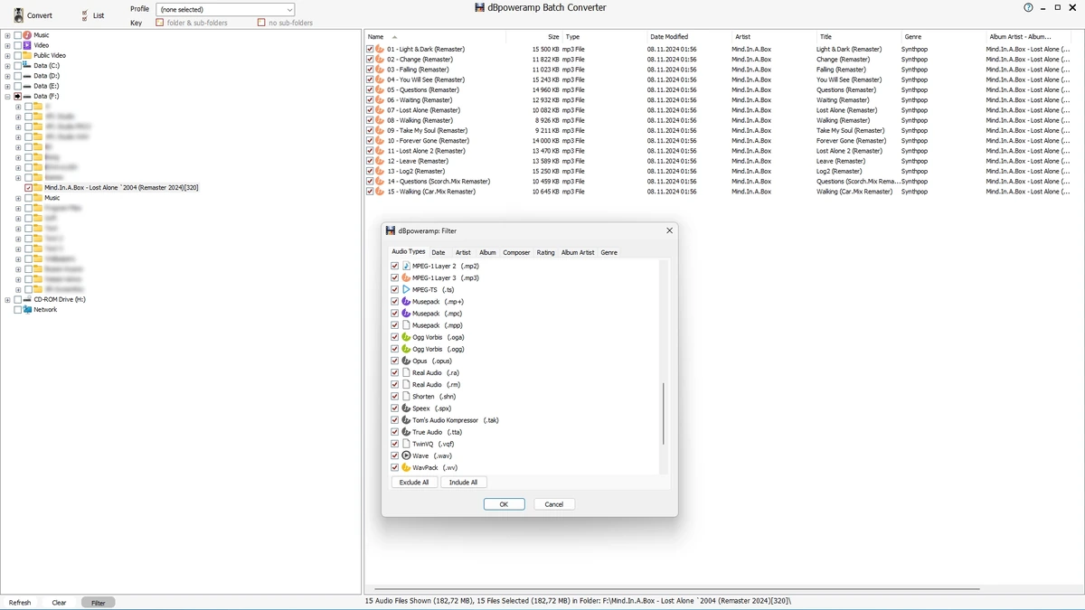The height and width of the screenshot is (610, 1085).
Task: Click the Include All button
Action: [x=464, y=483]
